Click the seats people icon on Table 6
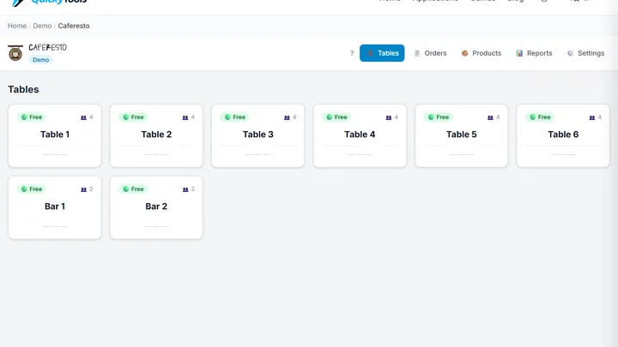 point(592,117)
